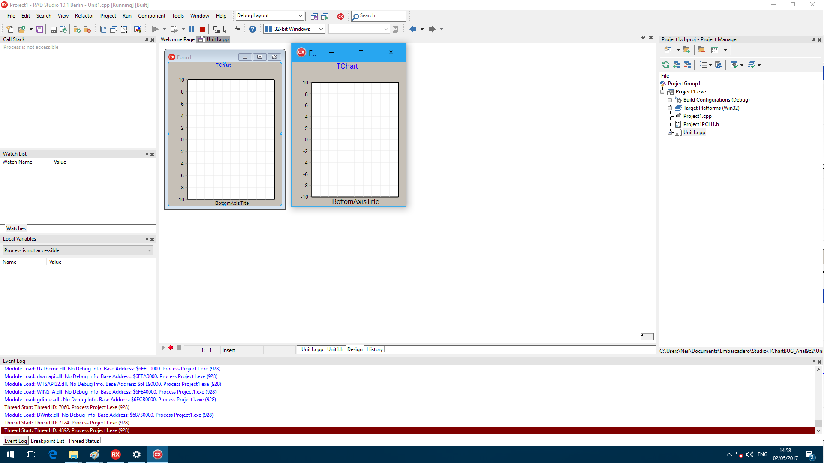This screenshot has width=824, height=463.
Task: Remove file from project icon
Action: [87, 29]
